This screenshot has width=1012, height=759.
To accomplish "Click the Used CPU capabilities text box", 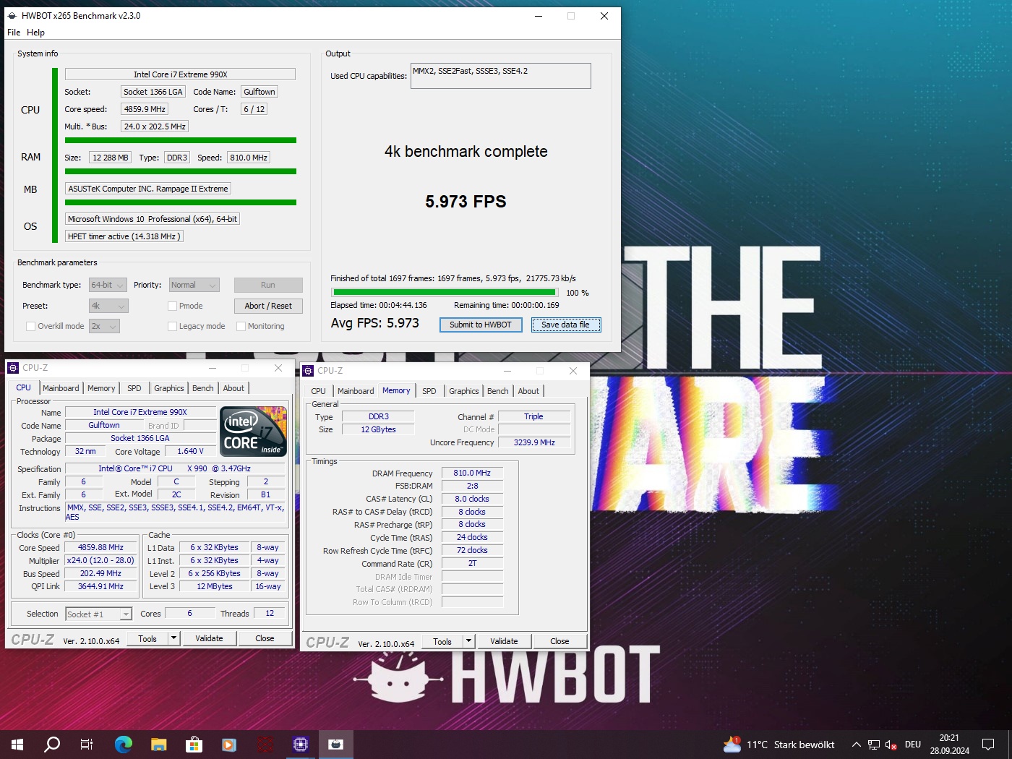I will tap(501, 76).
